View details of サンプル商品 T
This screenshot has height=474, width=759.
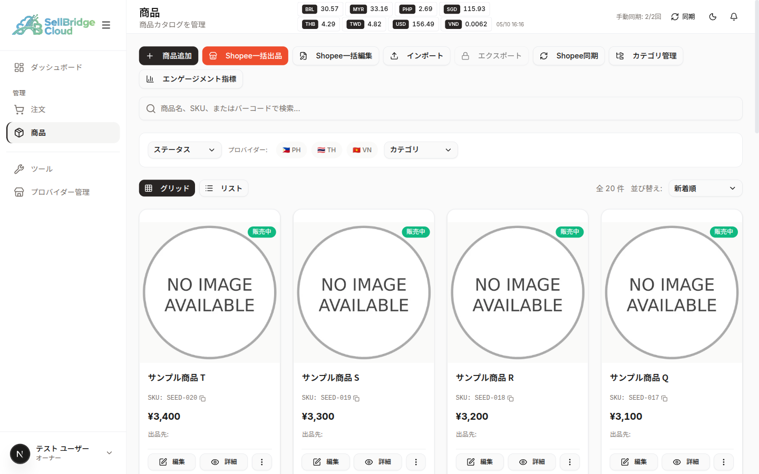(x=223, y=462)
